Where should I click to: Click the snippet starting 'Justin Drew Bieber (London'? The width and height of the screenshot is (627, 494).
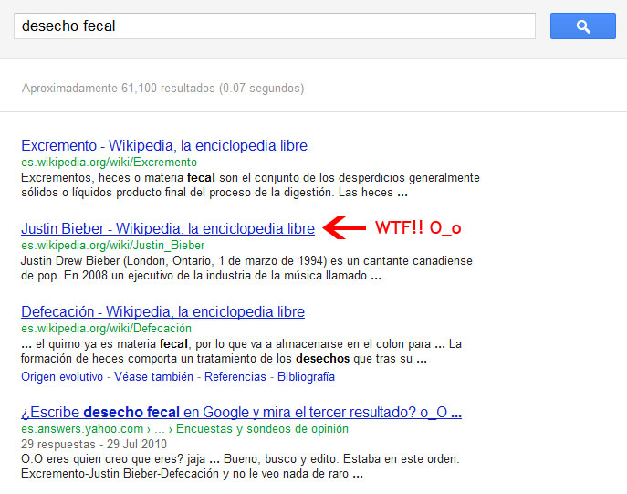[x=246, y=268]
